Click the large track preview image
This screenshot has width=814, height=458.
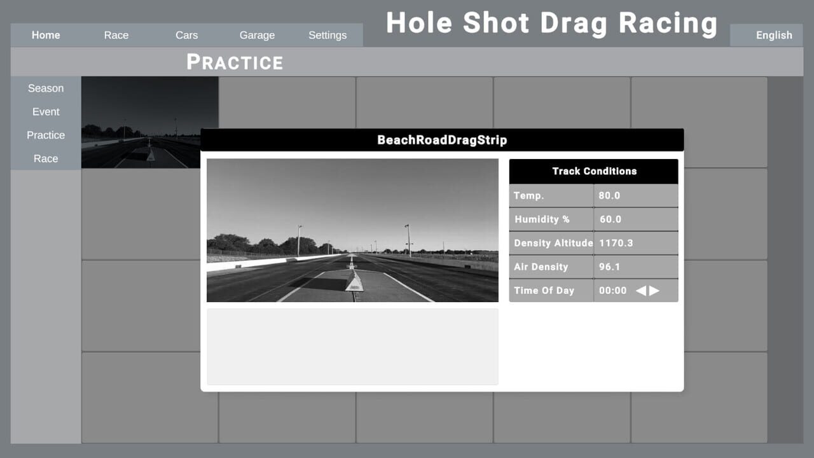(x=352, y=230)
